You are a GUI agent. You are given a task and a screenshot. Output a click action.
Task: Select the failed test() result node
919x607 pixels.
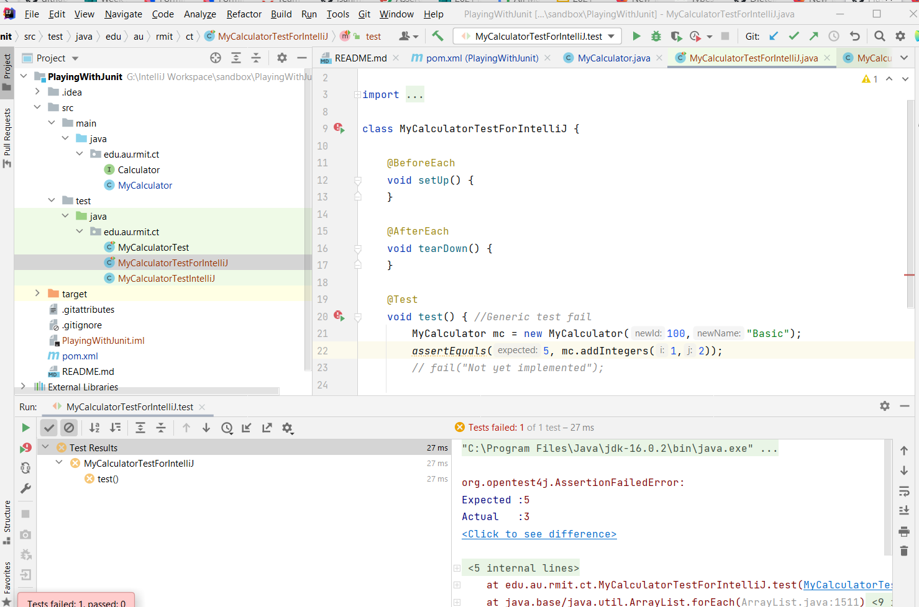[107, 479]
